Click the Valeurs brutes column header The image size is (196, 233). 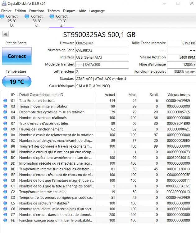pyautogui.click(x=178, y=94)
